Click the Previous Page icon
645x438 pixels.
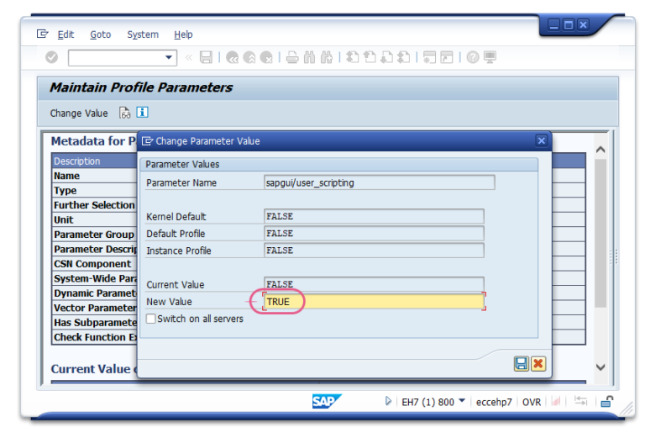click(370, 57)
